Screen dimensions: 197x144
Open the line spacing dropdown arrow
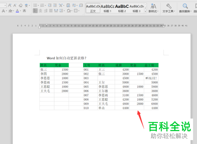click(64, 11)
